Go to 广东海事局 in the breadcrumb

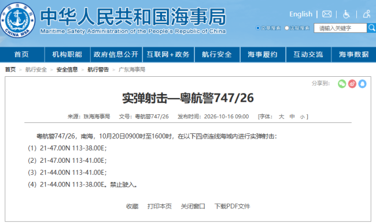click(x=132, y=70)
